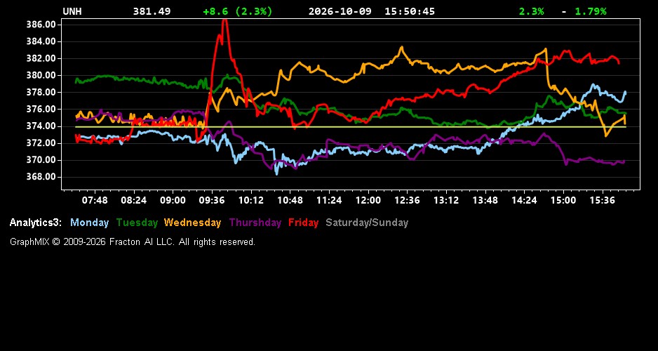The height and width of the screenshot is (351, 658).
Task: Click the 380.00 y-axis label
Action: pos(41,75)
